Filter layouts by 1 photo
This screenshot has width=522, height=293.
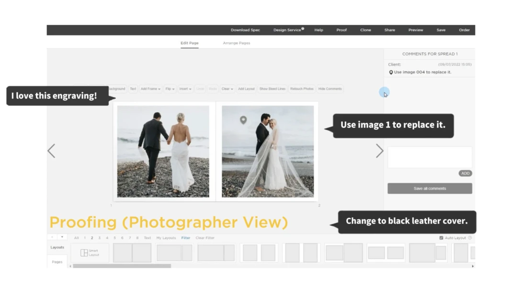tap(85, 238)
